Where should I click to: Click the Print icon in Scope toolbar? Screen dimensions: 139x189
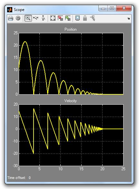pos(11,18)
